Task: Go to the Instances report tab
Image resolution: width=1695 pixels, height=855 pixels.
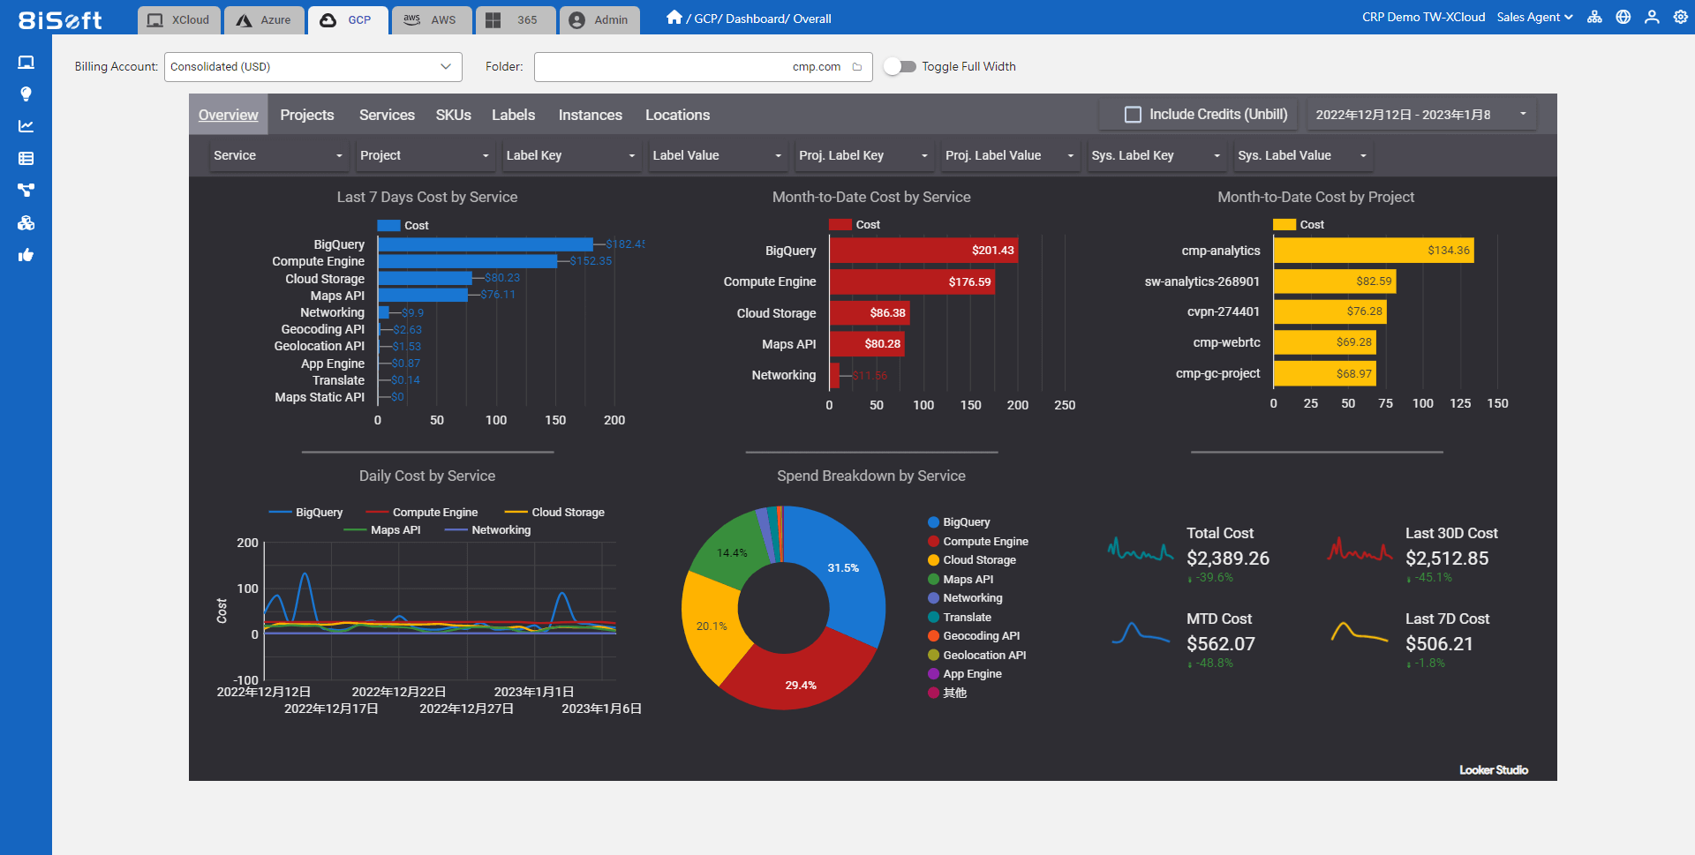Action: (x=591, y=115)
